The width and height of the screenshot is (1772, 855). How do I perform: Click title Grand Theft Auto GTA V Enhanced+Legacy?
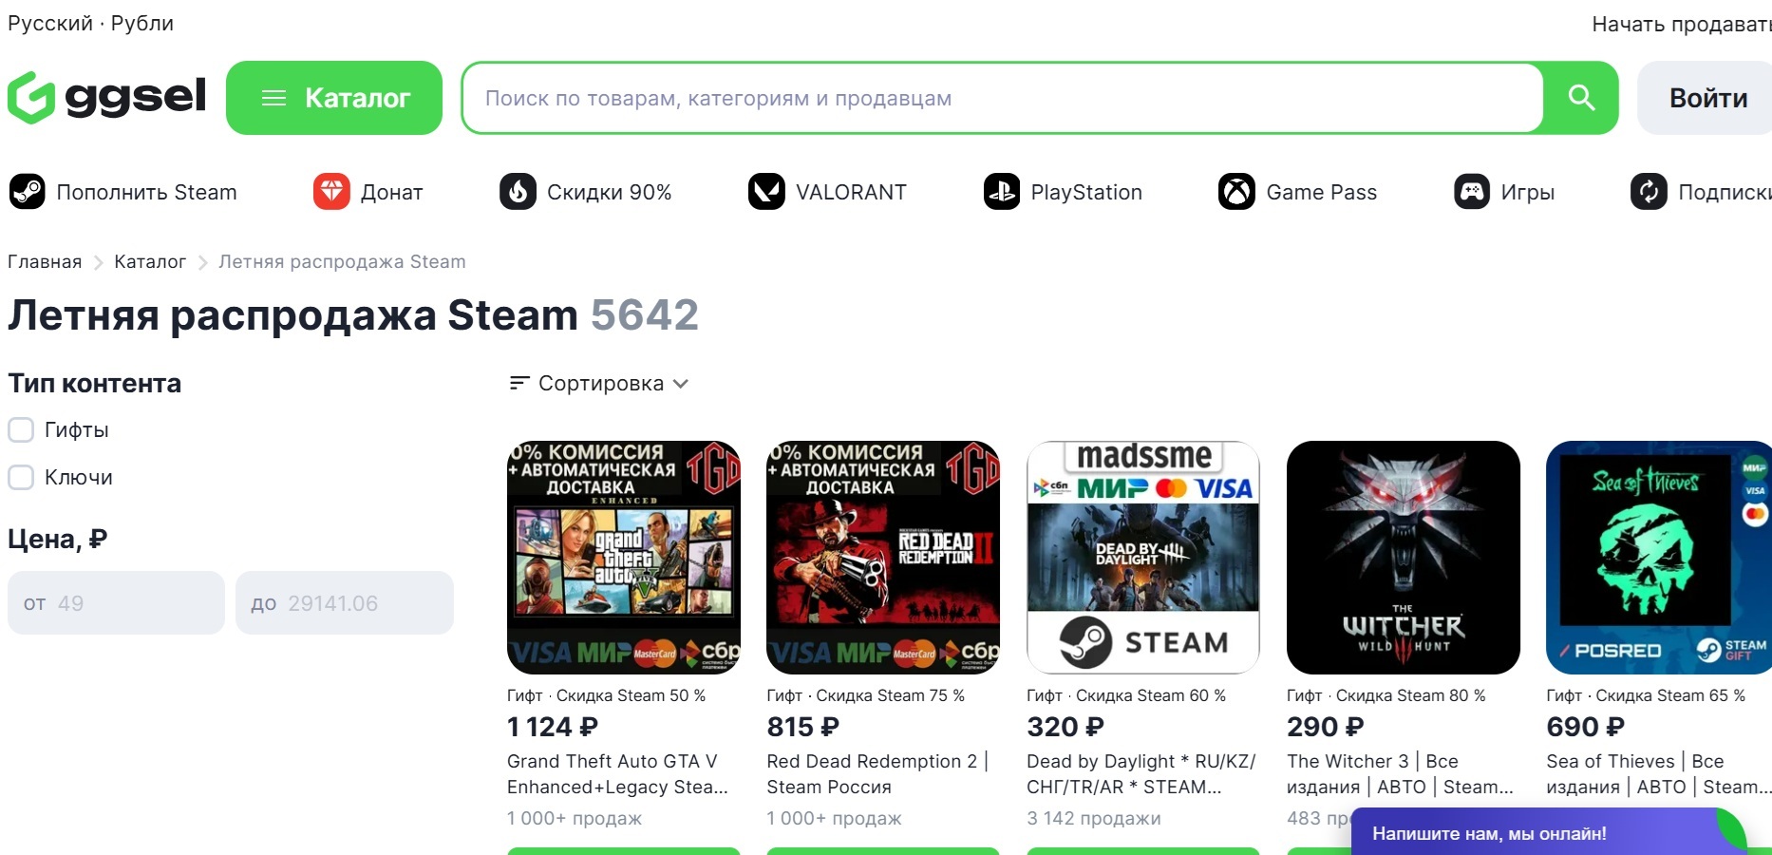click(x=617, y=773)
